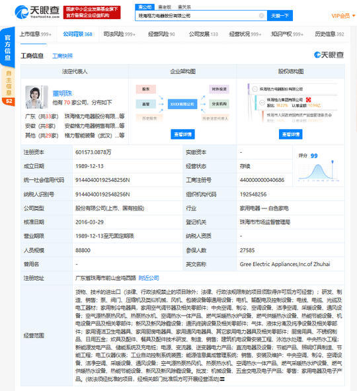Image resolution: width=357 pixels, height=391 pixels.
Task: Open the 公司发展 tab
Action: click(x=203, y=34)
